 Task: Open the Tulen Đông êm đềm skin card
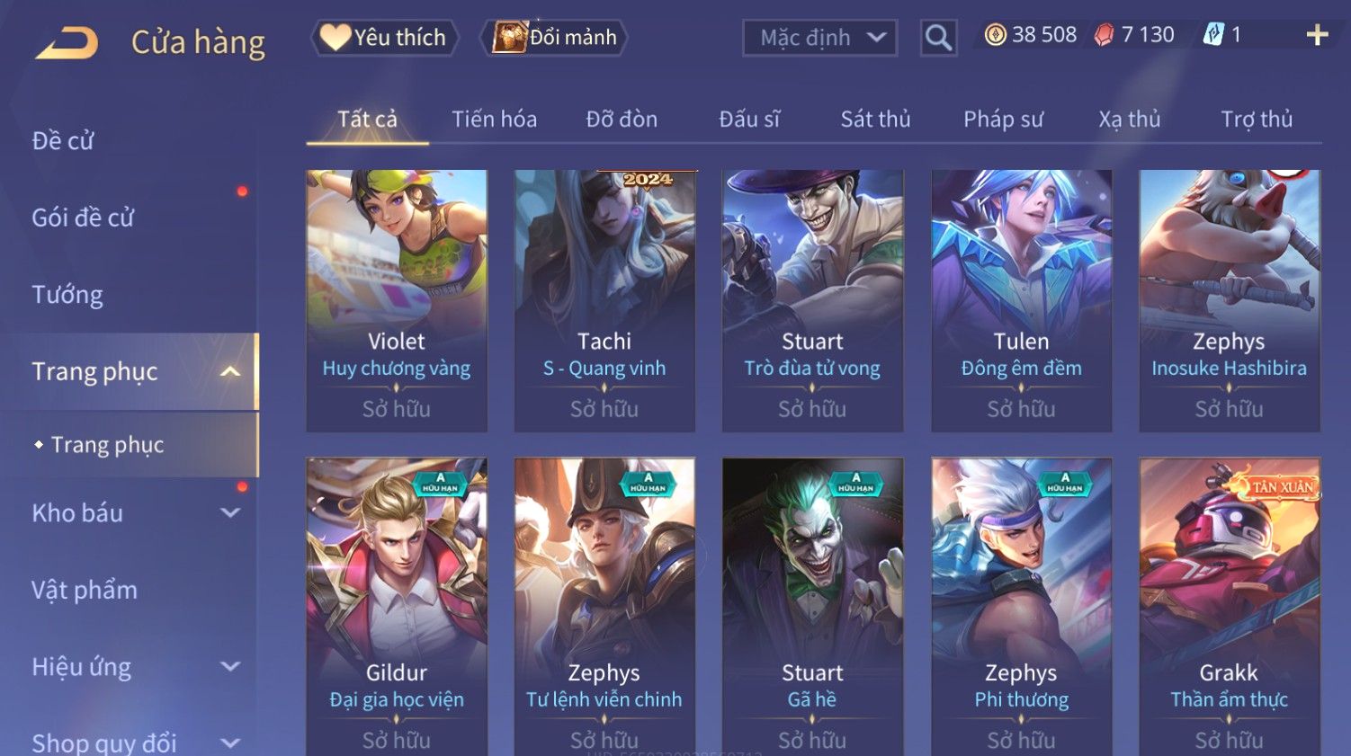pos(1021,300)
